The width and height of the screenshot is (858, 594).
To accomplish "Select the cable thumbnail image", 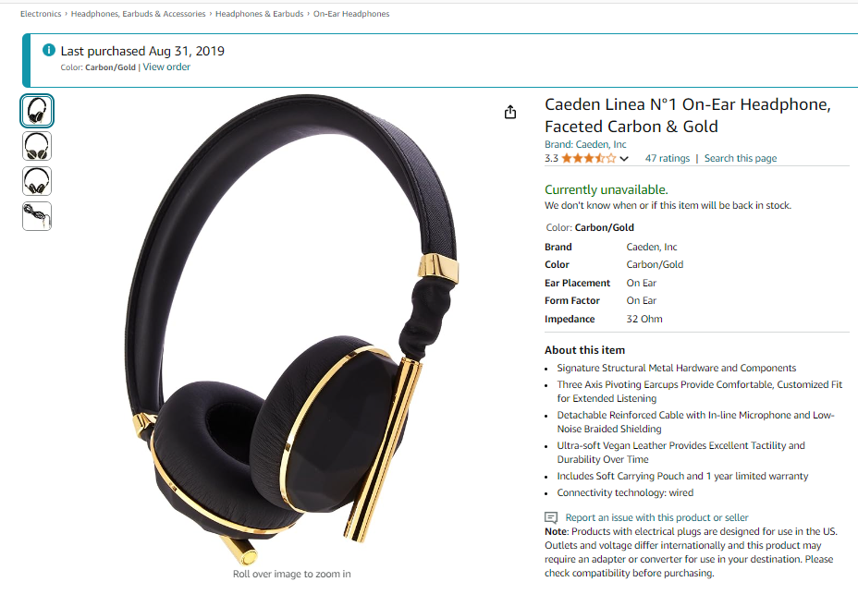I will (37, 216).
